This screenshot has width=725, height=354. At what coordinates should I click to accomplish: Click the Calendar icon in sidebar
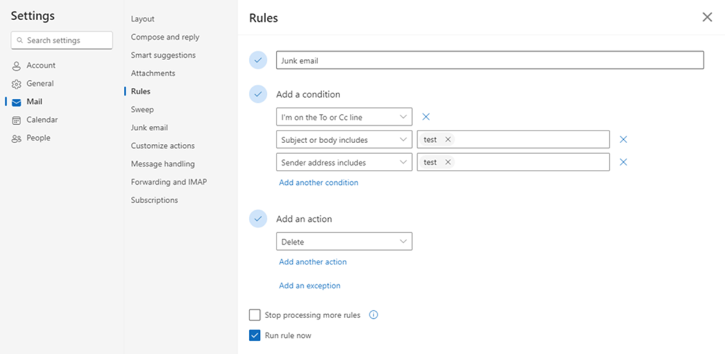coord(16,120)
